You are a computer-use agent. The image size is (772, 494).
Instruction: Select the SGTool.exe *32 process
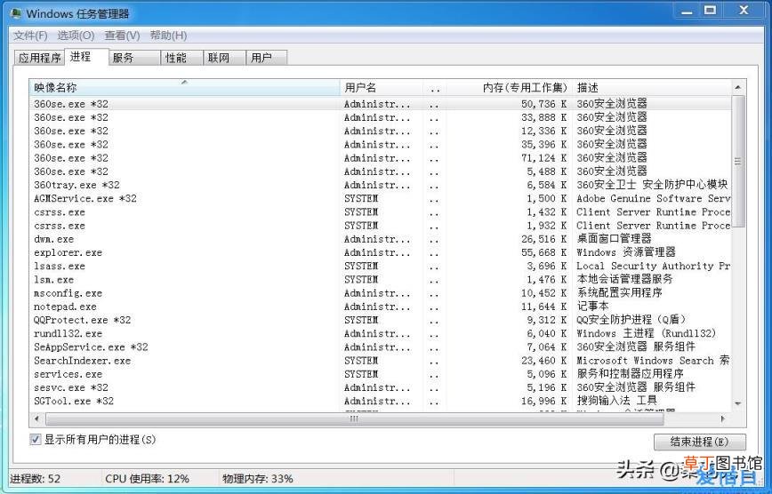[x=380, y=401]
